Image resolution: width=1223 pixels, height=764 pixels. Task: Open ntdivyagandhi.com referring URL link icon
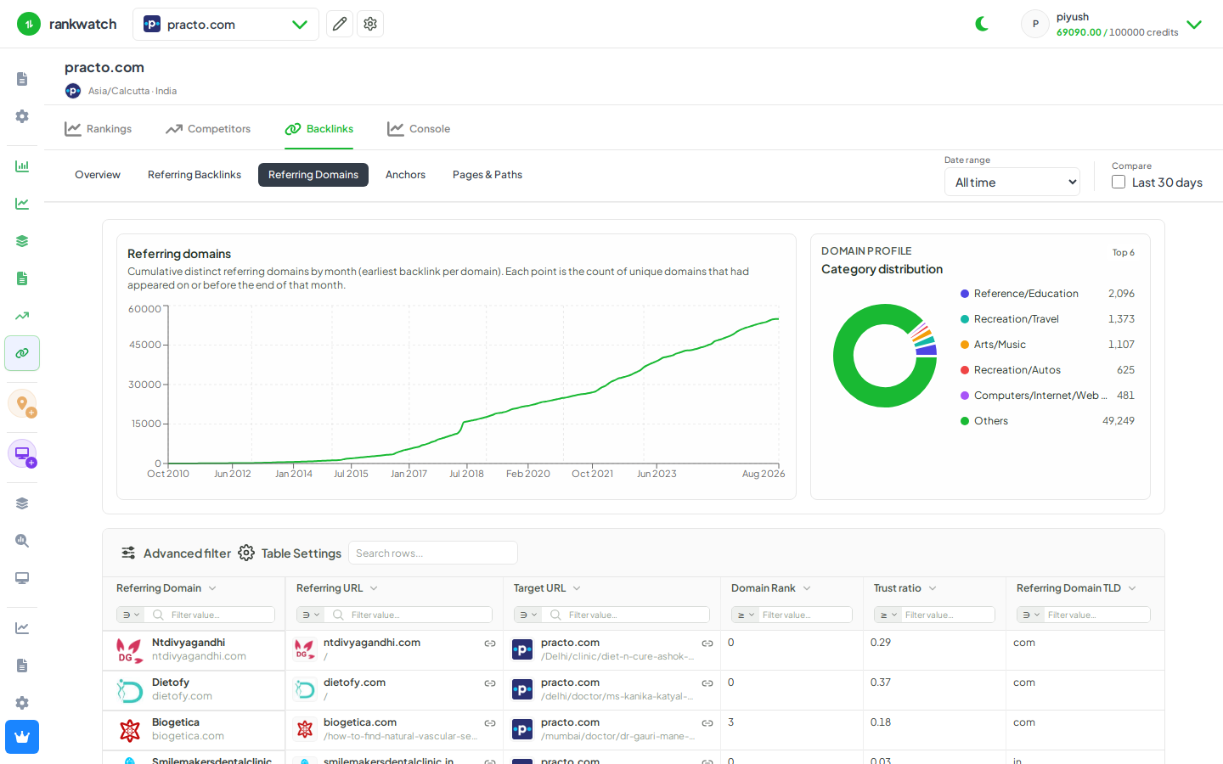coord(490,643)
